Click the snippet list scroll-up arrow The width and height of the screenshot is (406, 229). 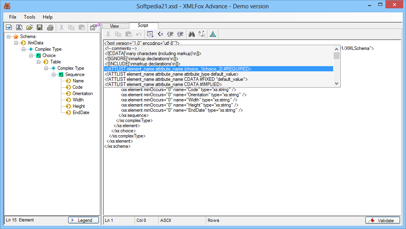(x=336, y=49)
